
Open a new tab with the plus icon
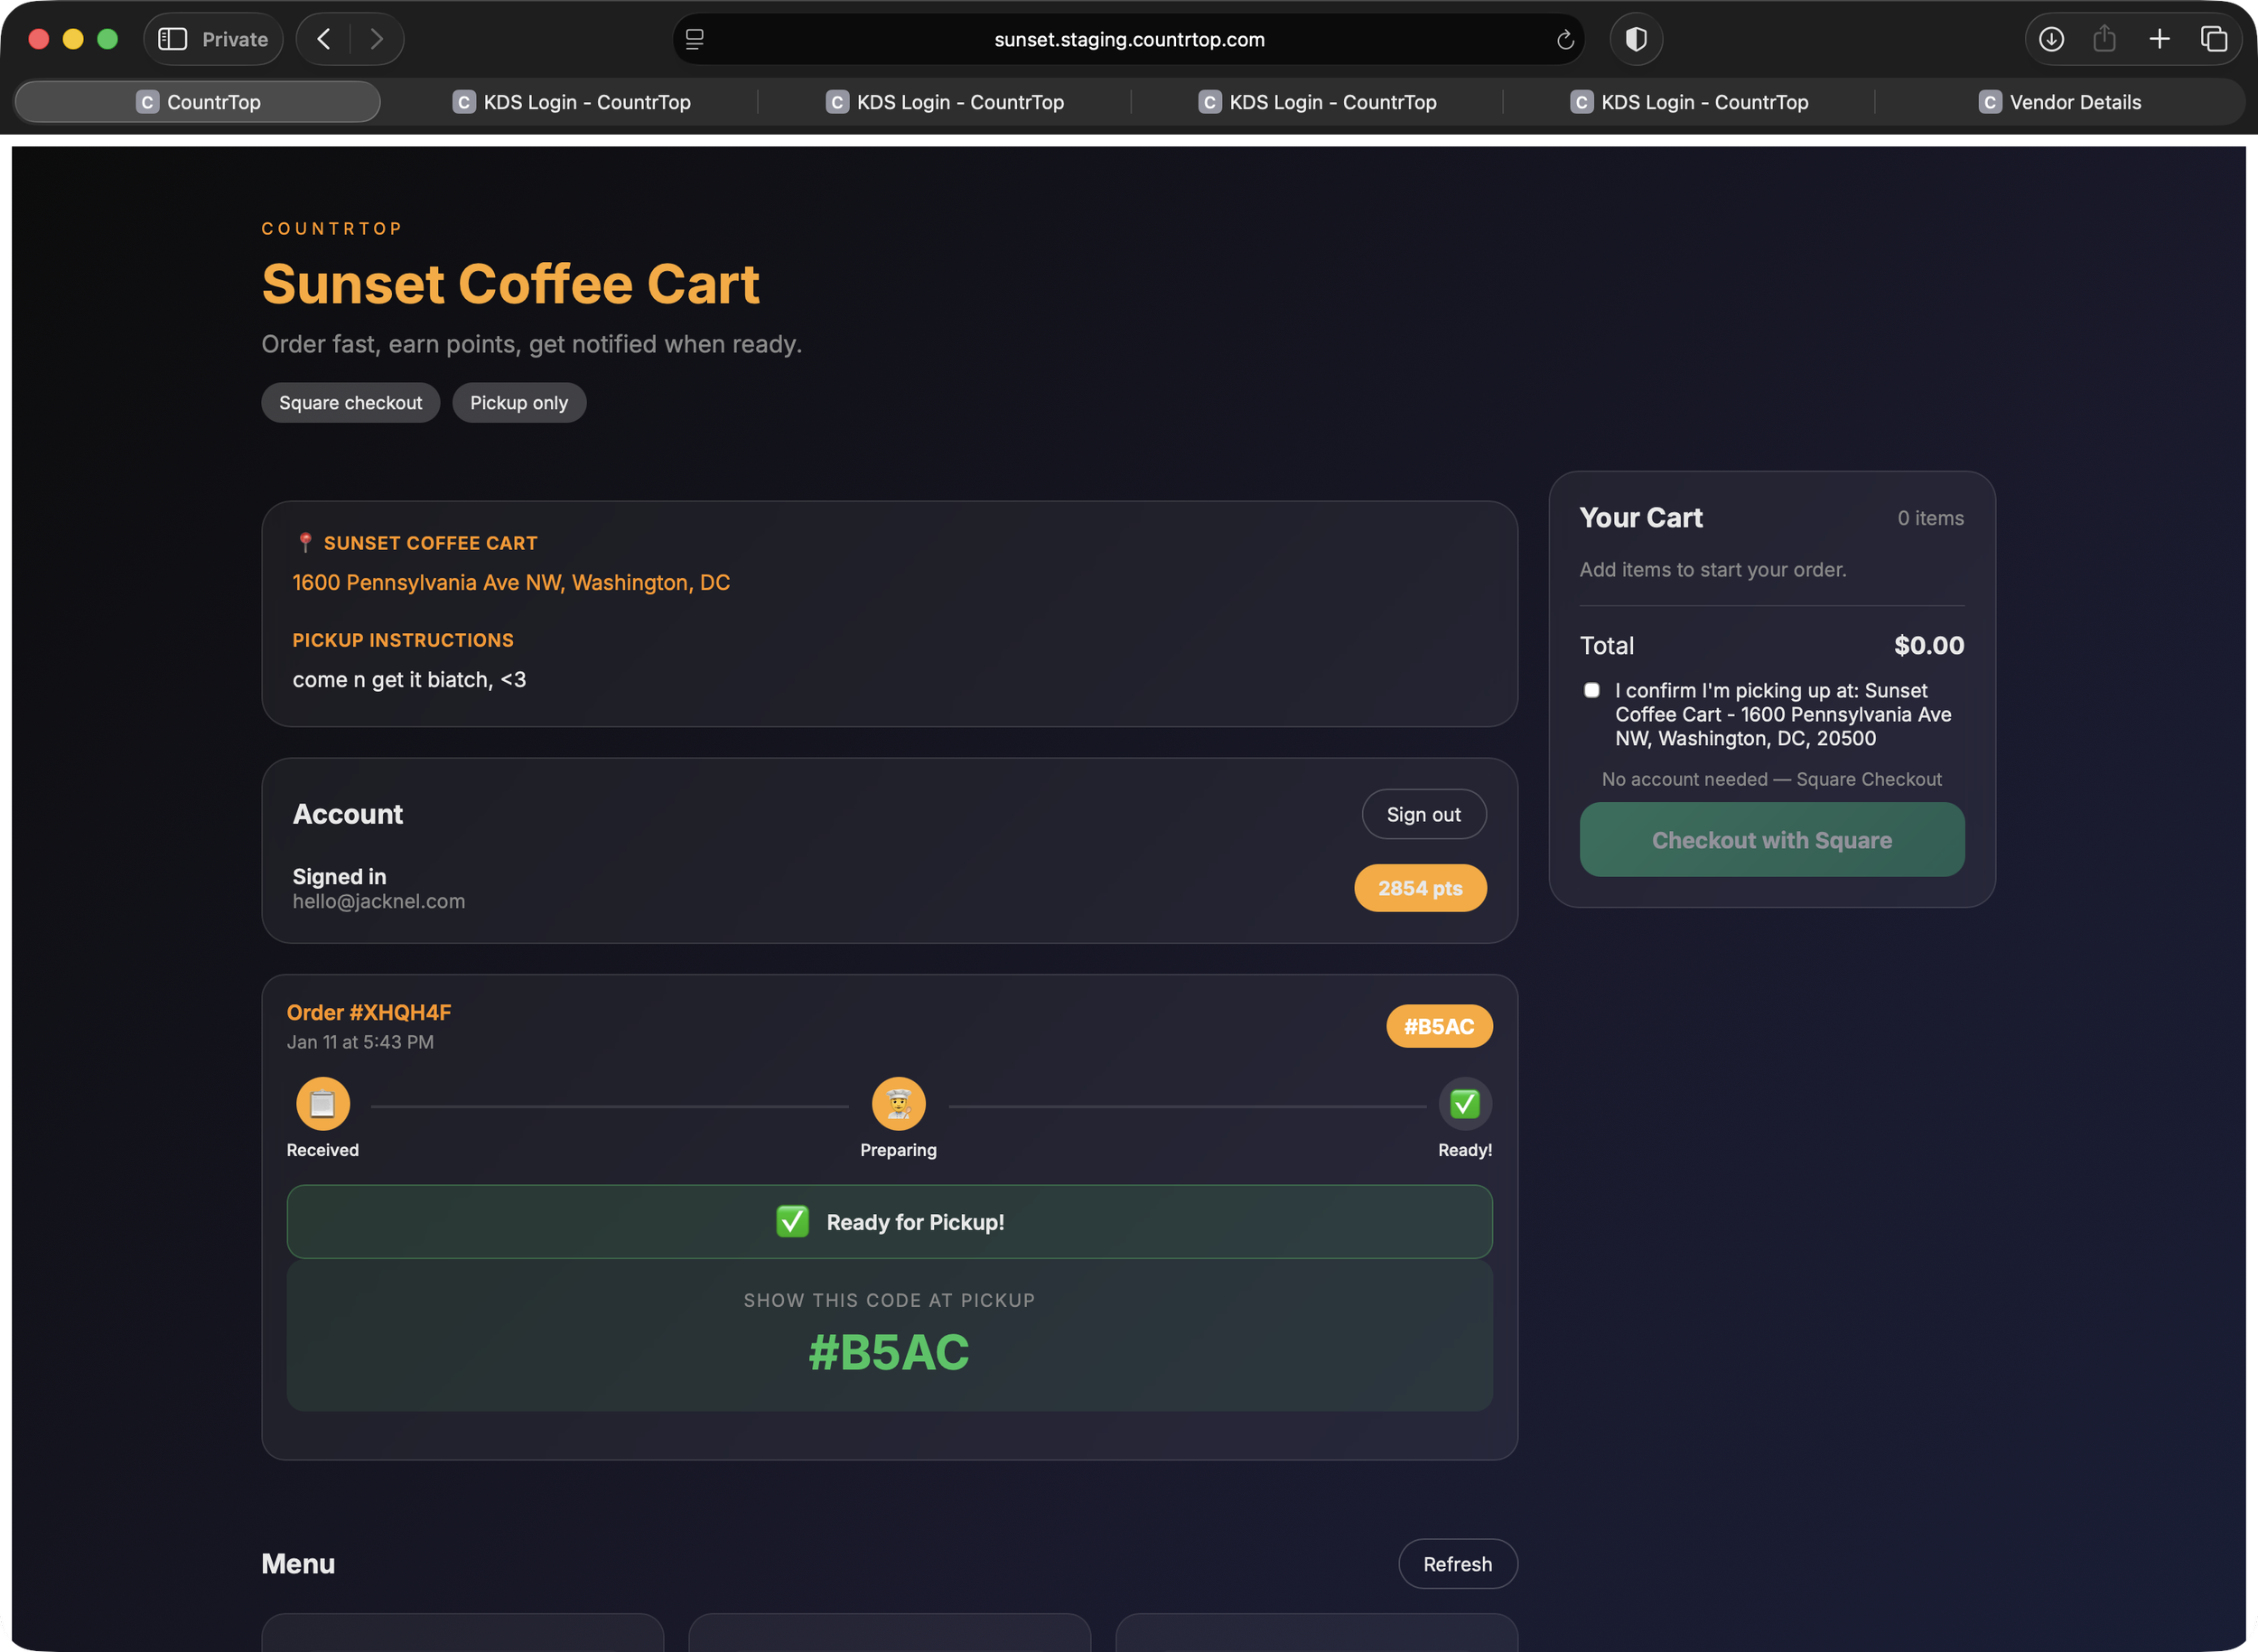pos(2159,39)
